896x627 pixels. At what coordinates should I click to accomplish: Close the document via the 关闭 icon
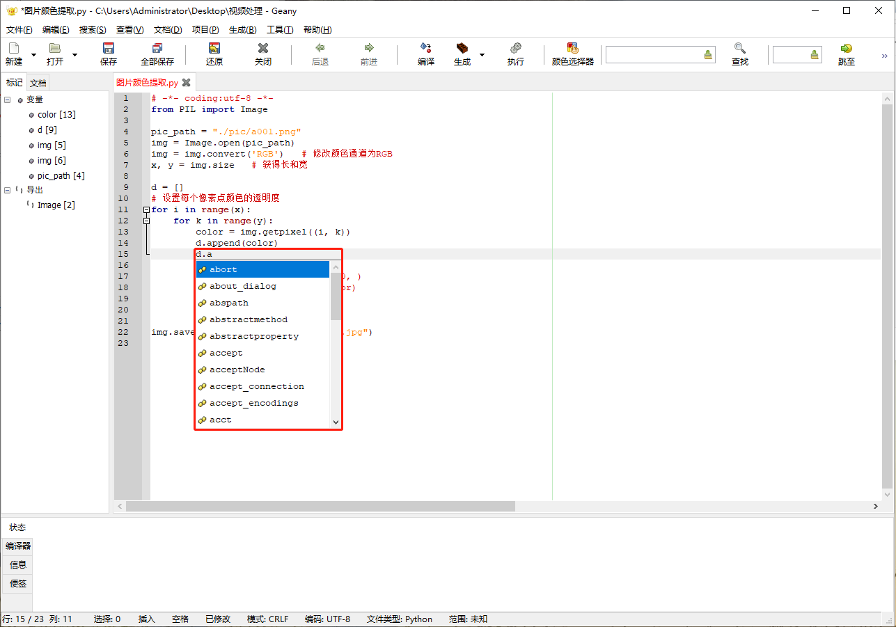262,54
